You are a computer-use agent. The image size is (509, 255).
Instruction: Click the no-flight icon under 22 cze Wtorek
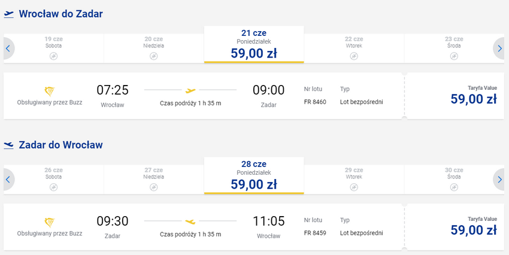[354, 56]
